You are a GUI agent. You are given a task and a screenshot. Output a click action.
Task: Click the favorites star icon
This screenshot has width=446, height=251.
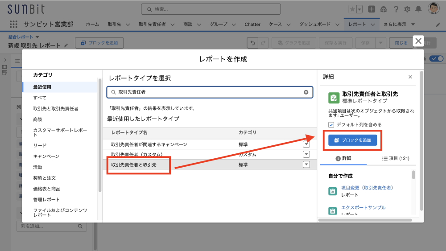point(353,9)
